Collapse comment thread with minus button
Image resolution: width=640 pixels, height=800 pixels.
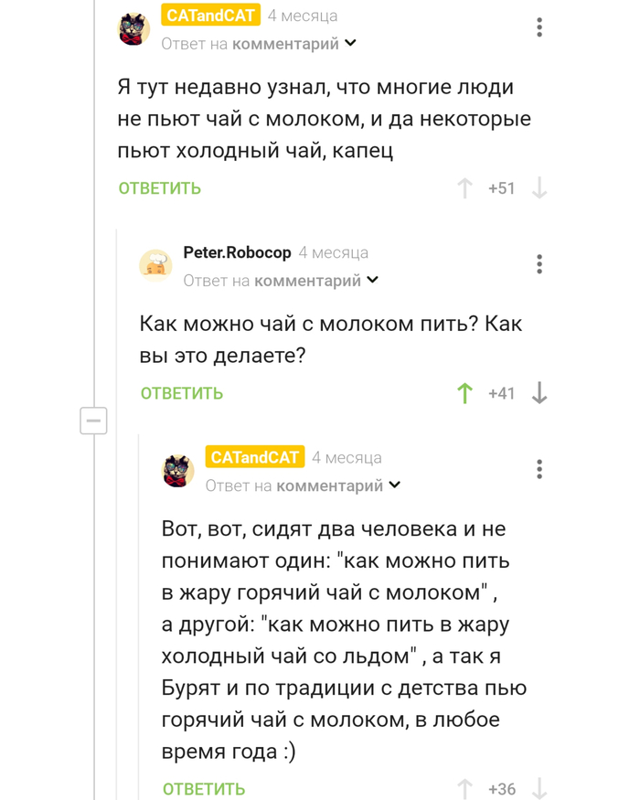tap(93, 421)
